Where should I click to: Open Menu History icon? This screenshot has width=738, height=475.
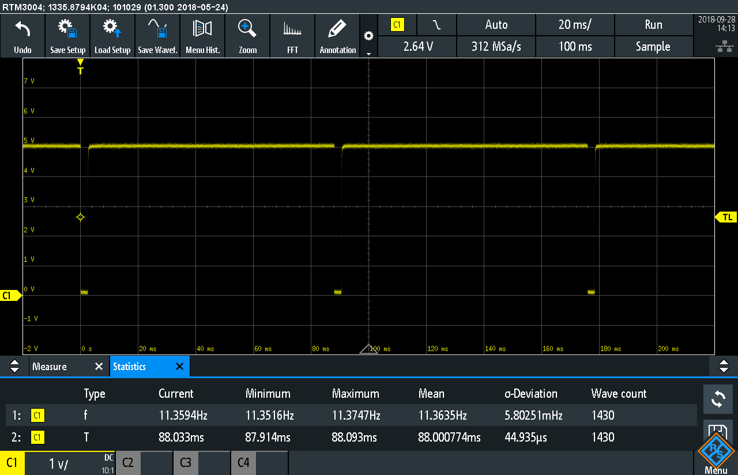(x=202, y=36)
